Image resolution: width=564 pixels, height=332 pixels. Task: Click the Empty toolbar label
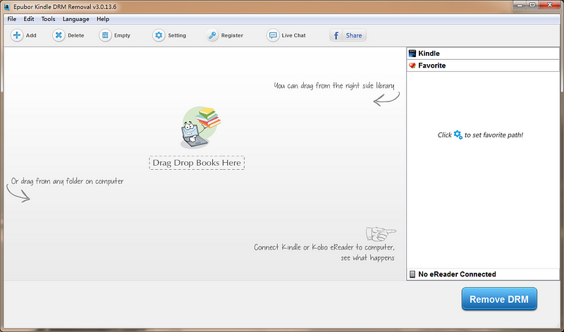(122, 35)
